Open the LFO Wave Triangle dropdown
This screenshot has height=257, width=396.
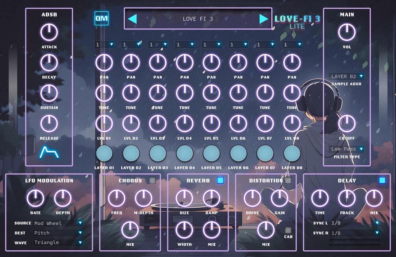(58, 242)
